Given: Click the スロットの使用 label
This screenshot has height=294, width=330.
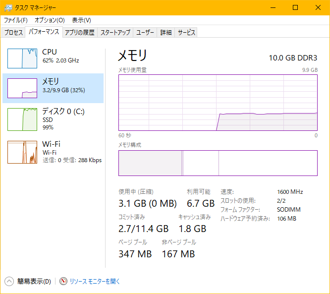Looking at the screenshot, I should coord(238,201).
